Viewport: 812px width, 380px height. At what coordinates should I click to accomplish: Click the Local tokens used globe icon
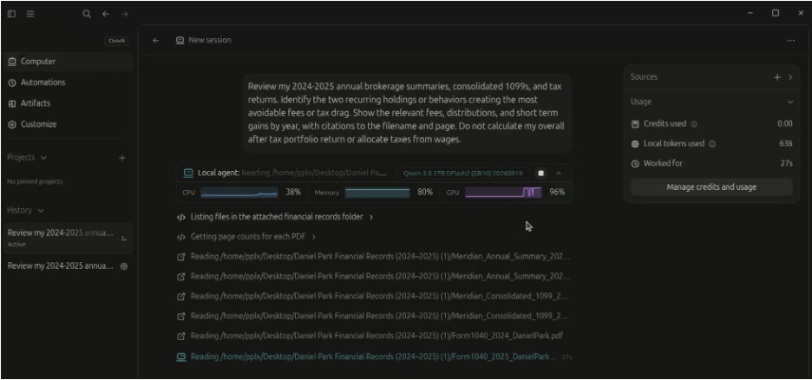point(635,144)
